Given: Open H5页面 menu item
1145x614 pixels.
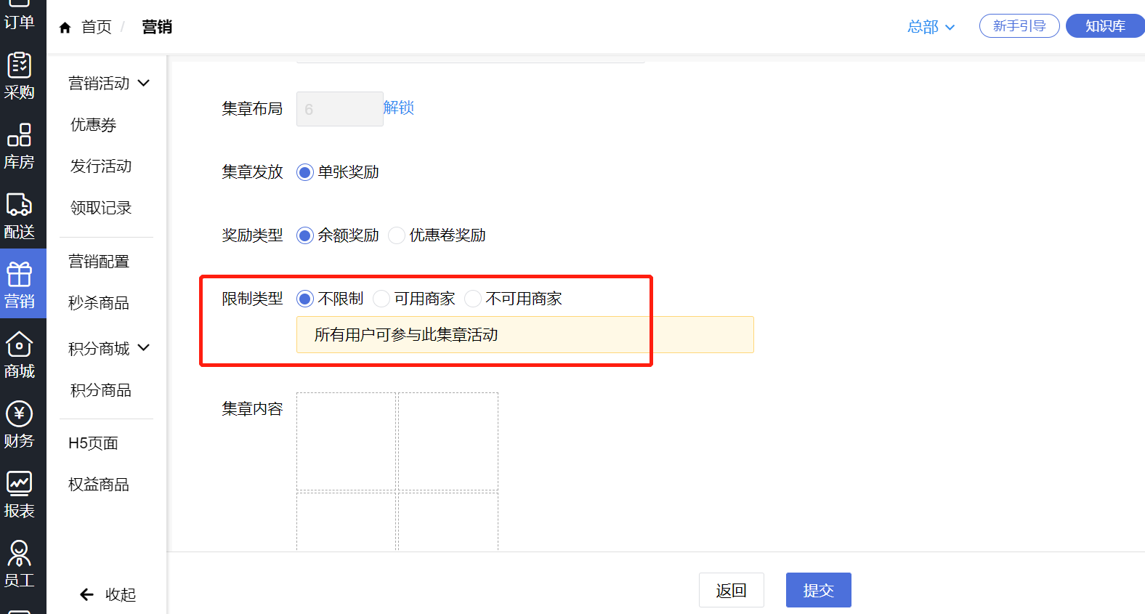Looking at the screenshot, I should [93, 443].
